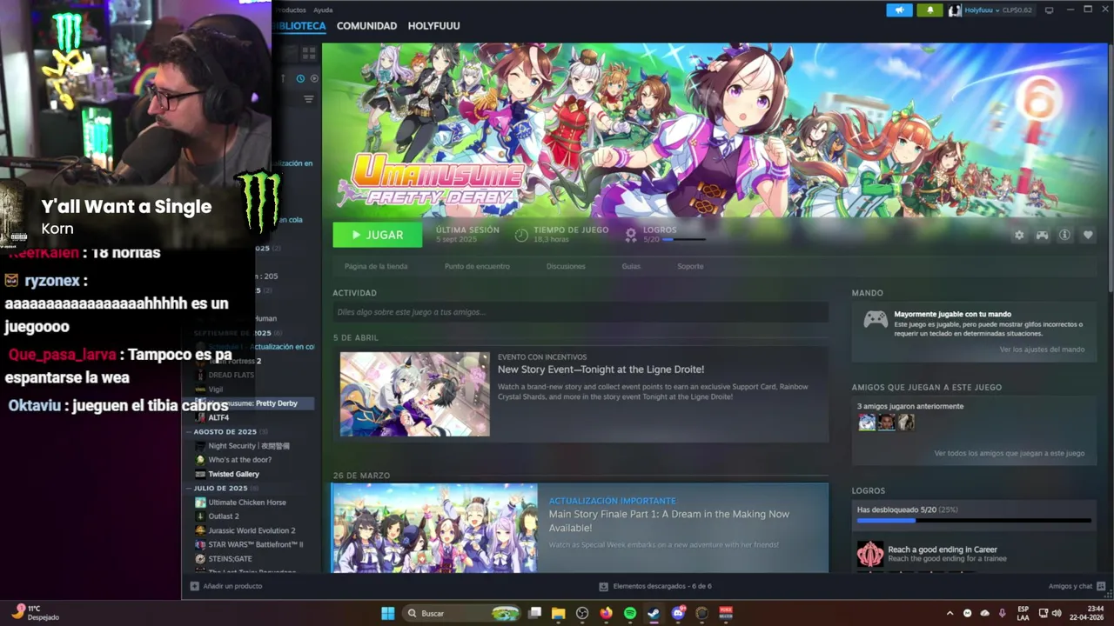Open the Guías tab
Viewport: 1114px width, 626px height.
click(x=631, y=266)
